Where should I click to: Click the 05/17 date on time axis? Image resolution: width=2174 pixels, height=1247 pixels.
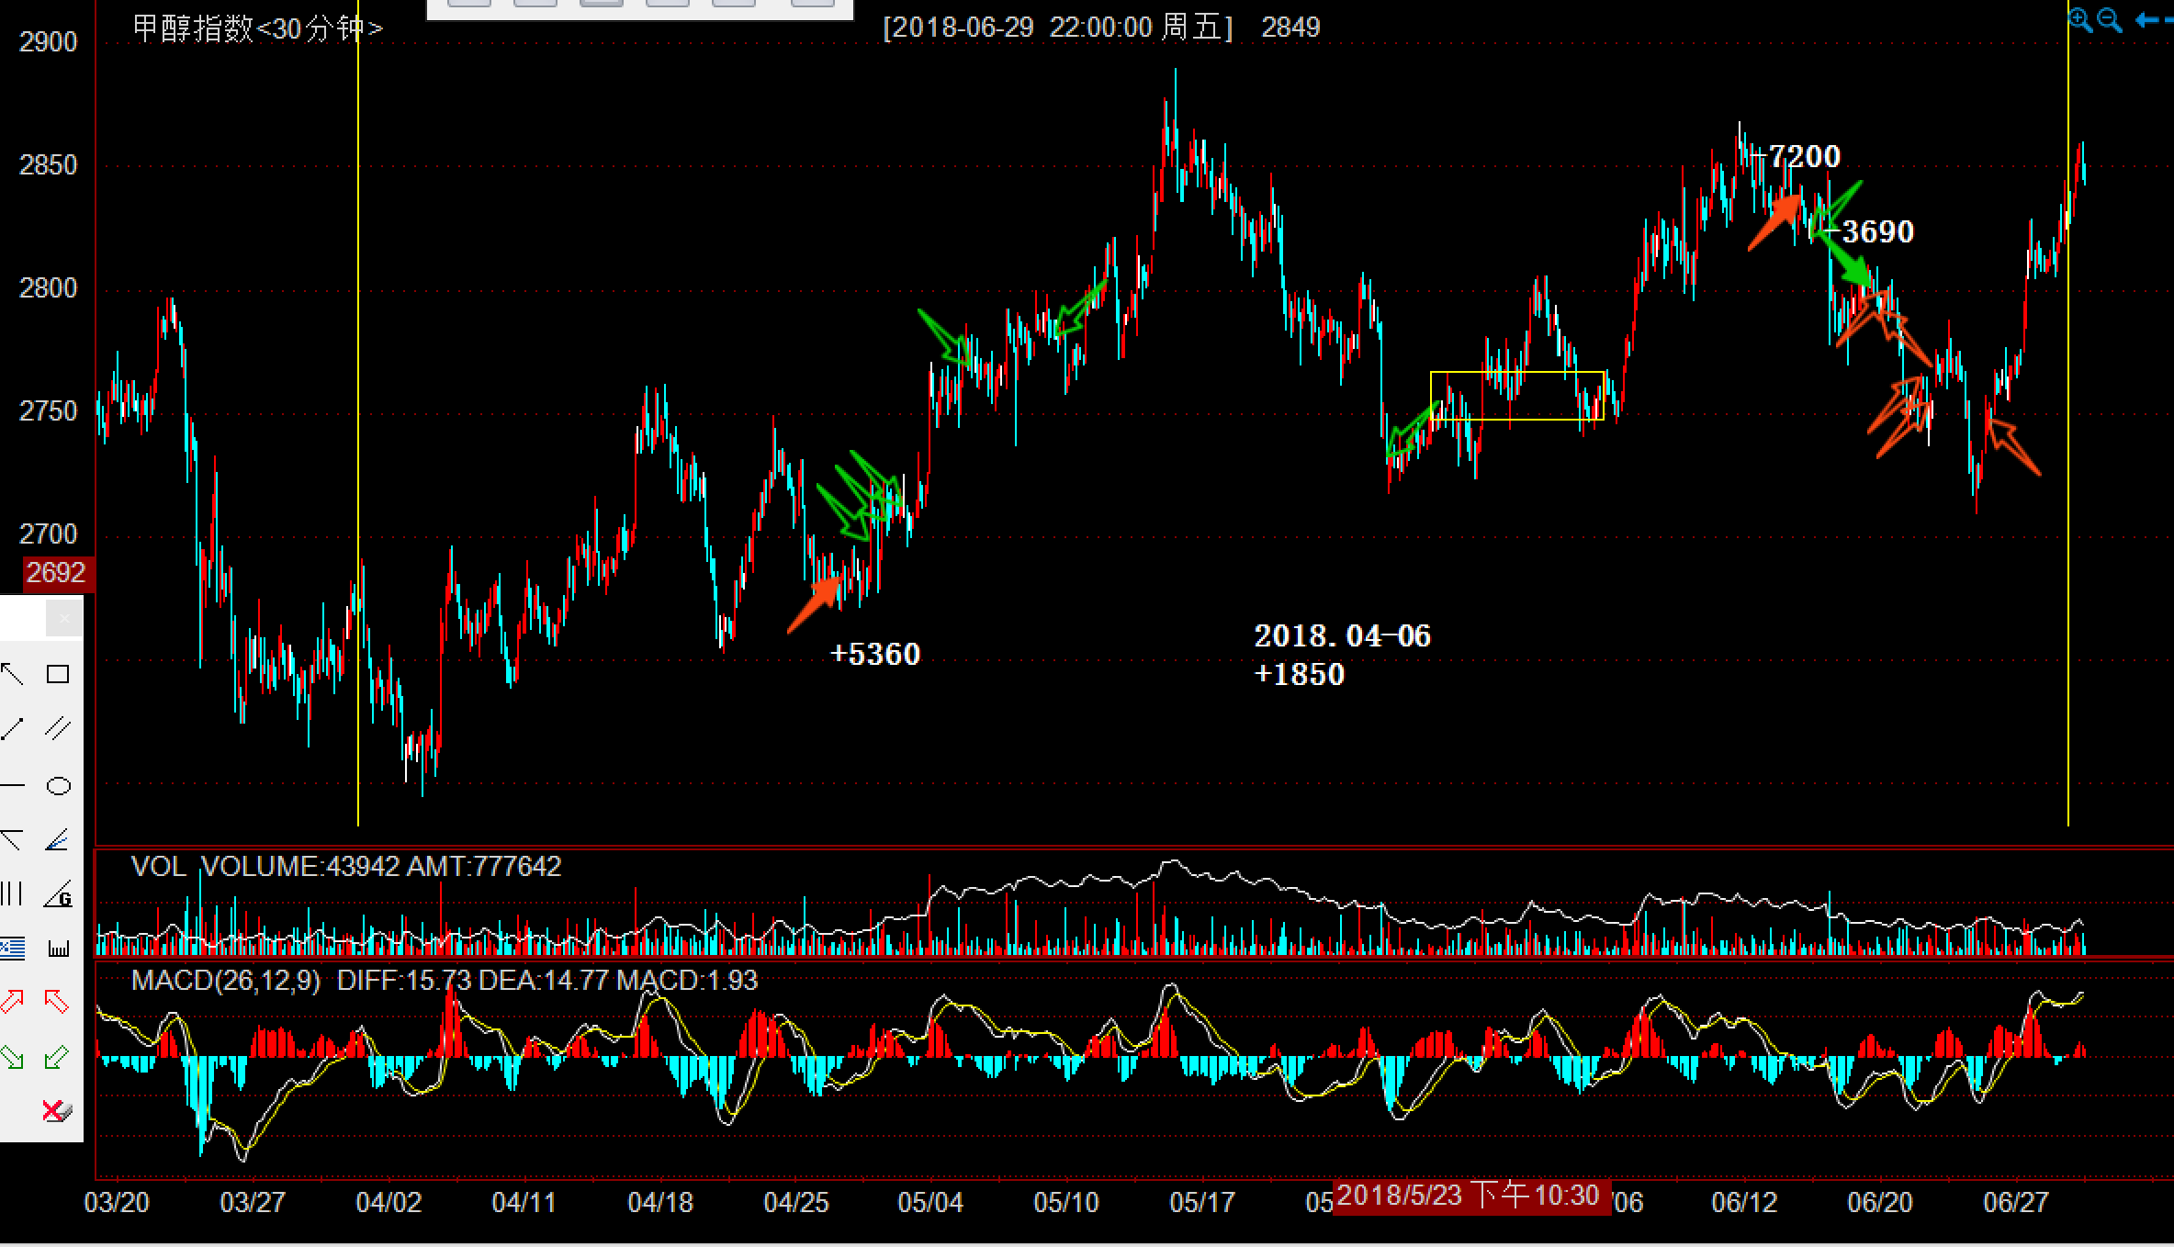coord(1202,1202)
